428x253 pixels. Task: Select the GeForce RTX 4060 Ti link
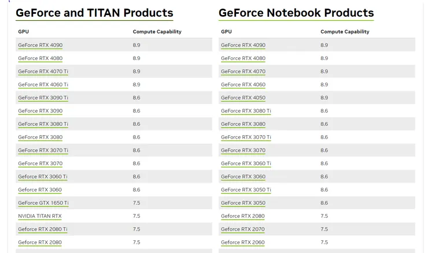click(43, 85)
